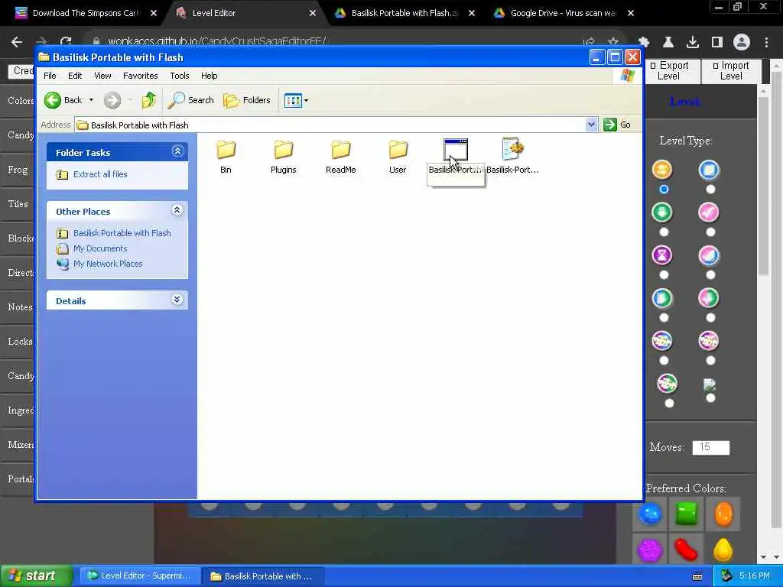Screen dimensions: 783x587
Task: Click the Moves value field
Action: click(x=710, y=447)
